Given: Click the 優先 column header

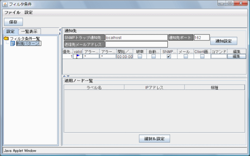Looking at the screenshot, I should point(68,52).
